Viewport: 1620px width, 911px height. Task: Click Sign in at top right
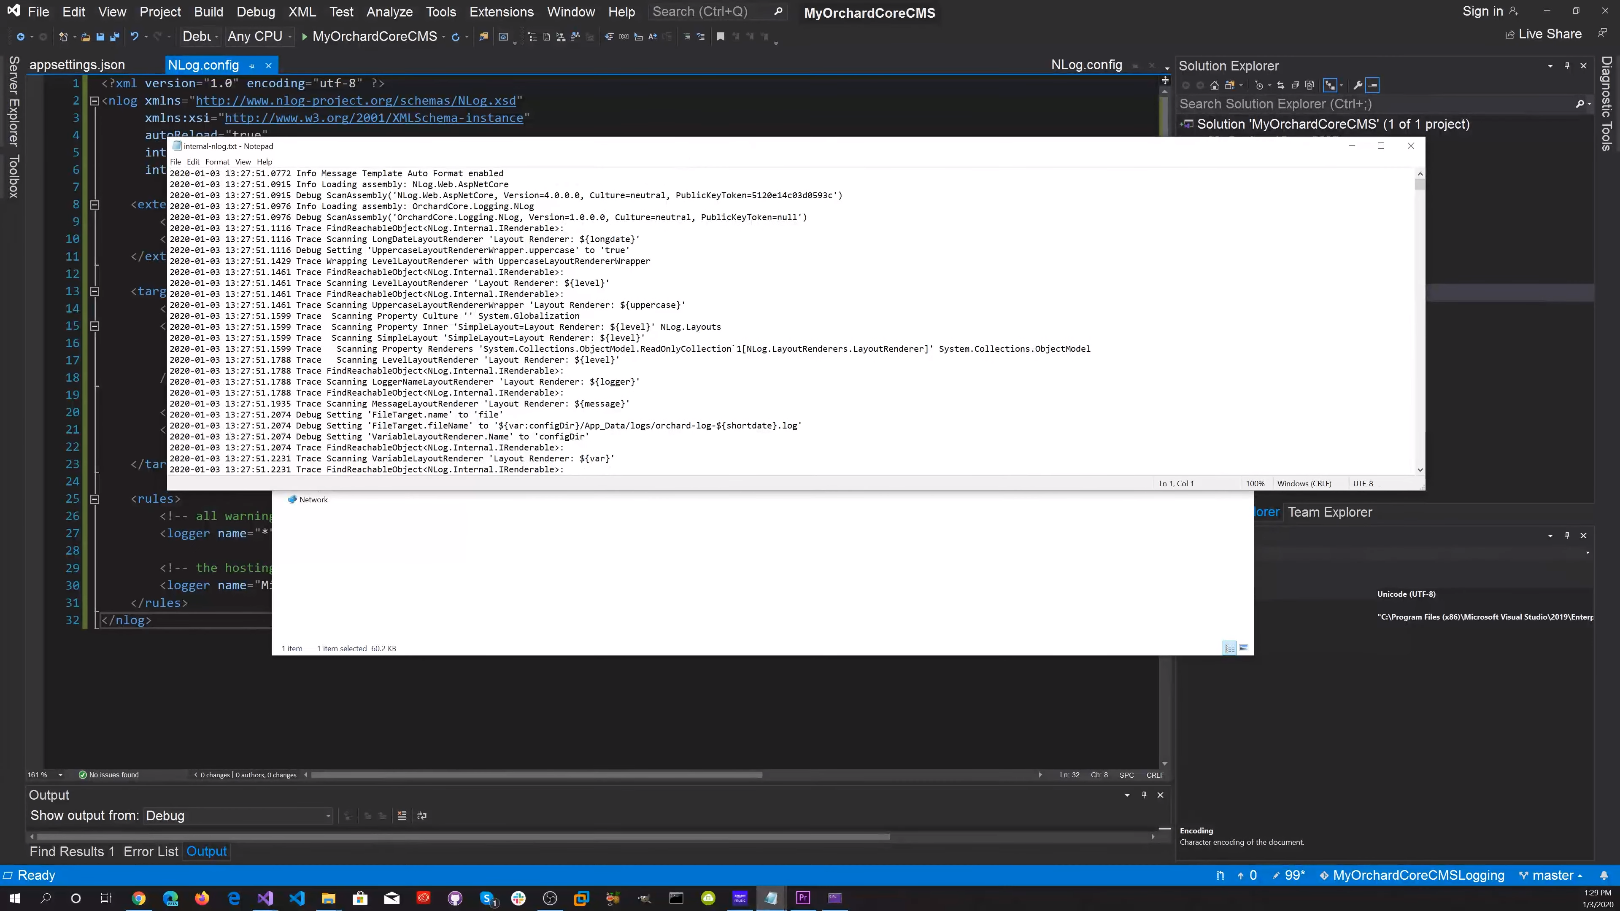pyautogui.click(x=1490, y=11)
